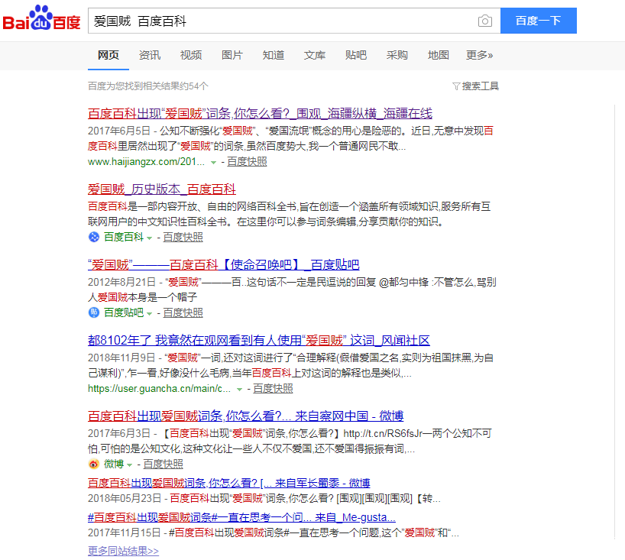Click the 百度百科 source icon in second result
The image size is (625, 560).
(x=94, y=237)
